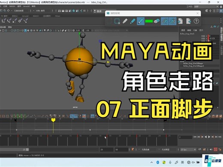Image resolution: width=223 pixels, height=167 pixels.
Task: Open the animation layer dropdown in range bar
Action: (169, 149)
